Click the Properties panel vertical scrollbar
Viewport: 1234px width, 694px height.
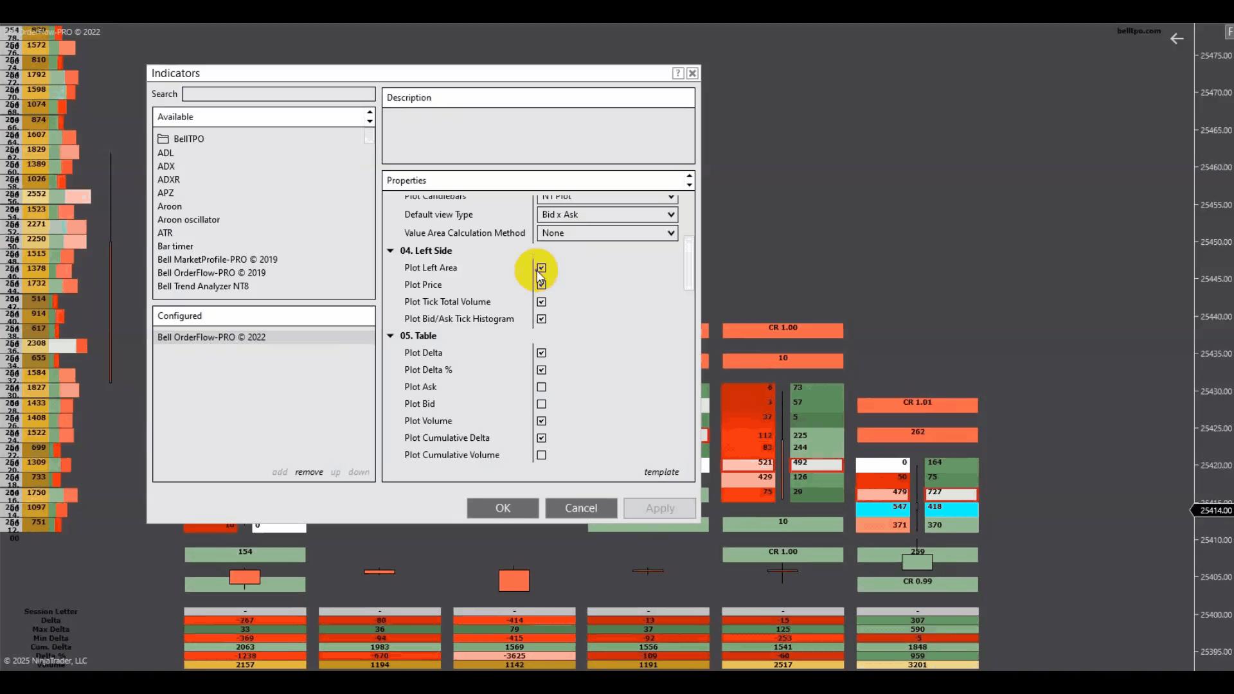[x=688, y=263]
